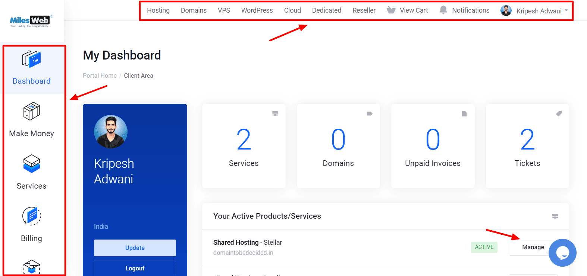Click the icon beside Your Active Products/Services
587x276 pixels.
555,216
